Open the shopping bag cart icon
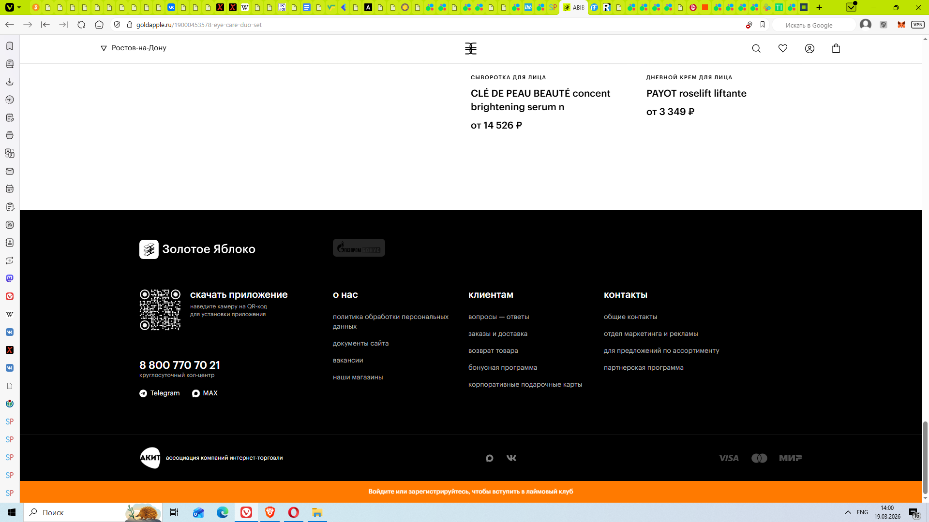929x522 pixels. [x=836, y=48]
